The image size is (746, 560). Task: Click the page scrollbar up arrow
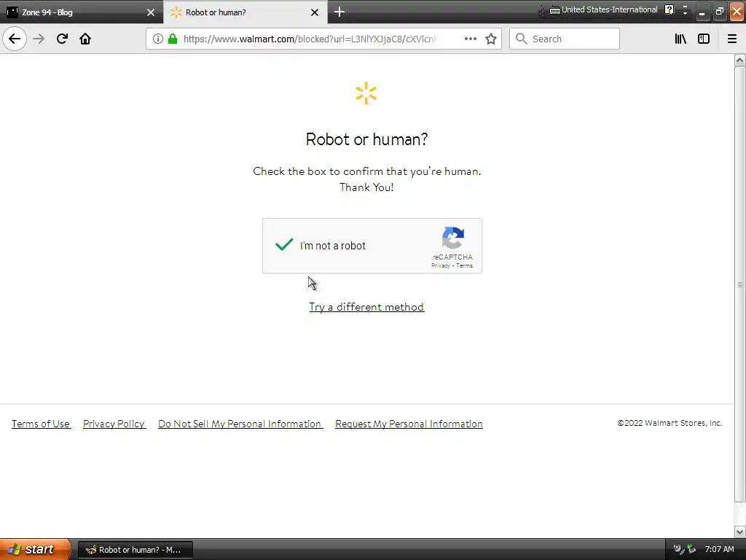click(739, 61)
